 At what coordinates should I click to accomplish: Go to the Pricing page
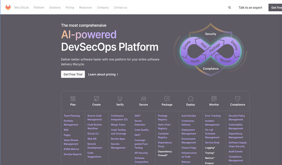tap(70, 7)
